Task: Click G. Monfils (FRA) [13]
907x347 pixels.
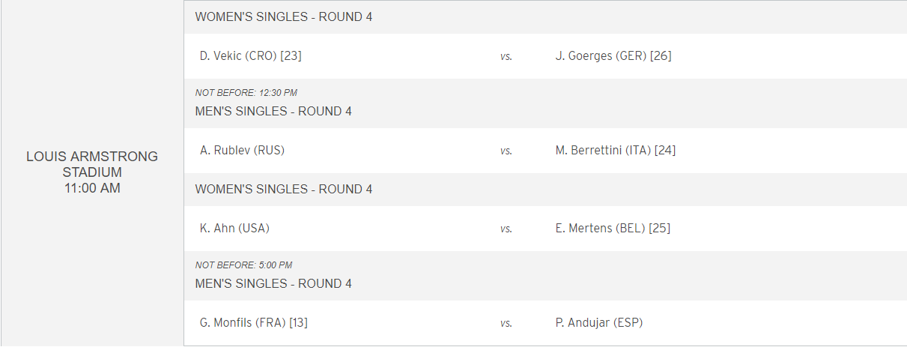Action: (254, 322)
